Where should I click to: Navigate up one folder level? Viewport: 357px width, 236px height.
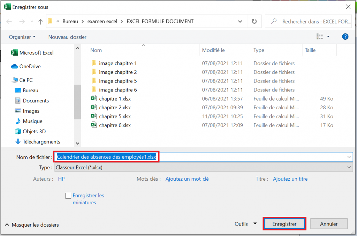[40, 21]
